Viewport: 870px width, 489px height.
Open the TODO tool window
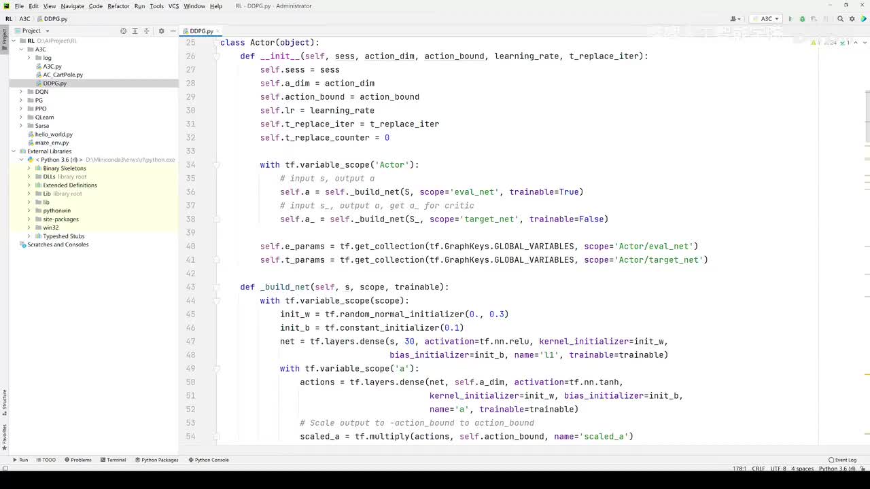pos(46,460)
